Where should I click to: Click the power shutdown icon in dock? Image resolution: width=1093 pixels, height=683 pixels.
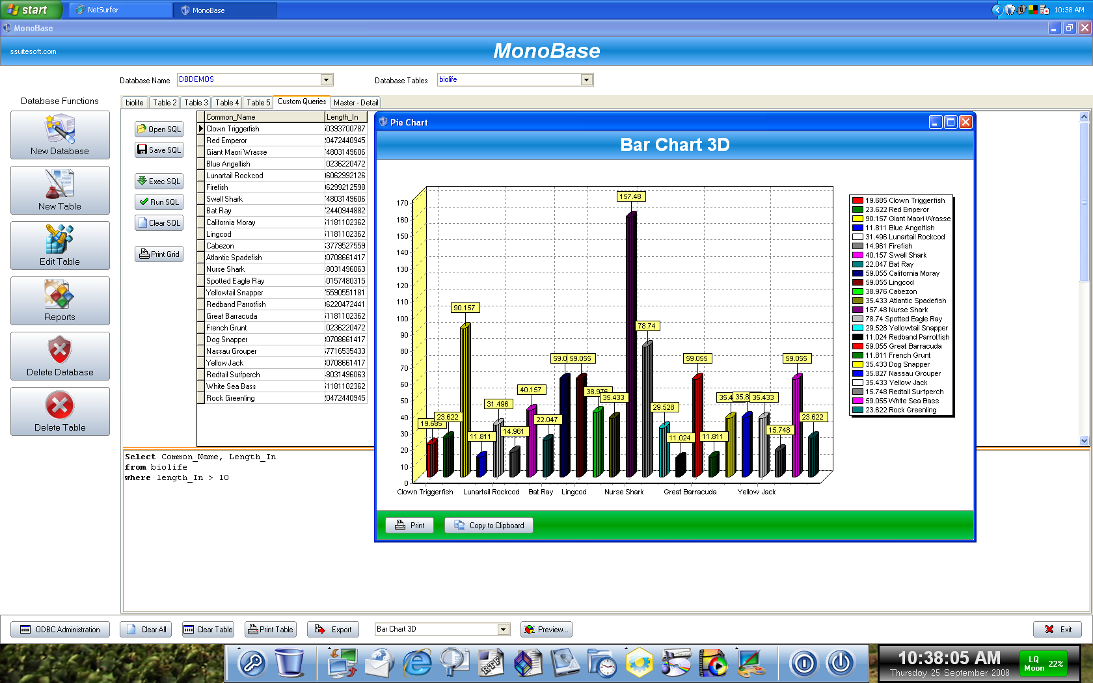pyautogui.click(x=841, y=663)
